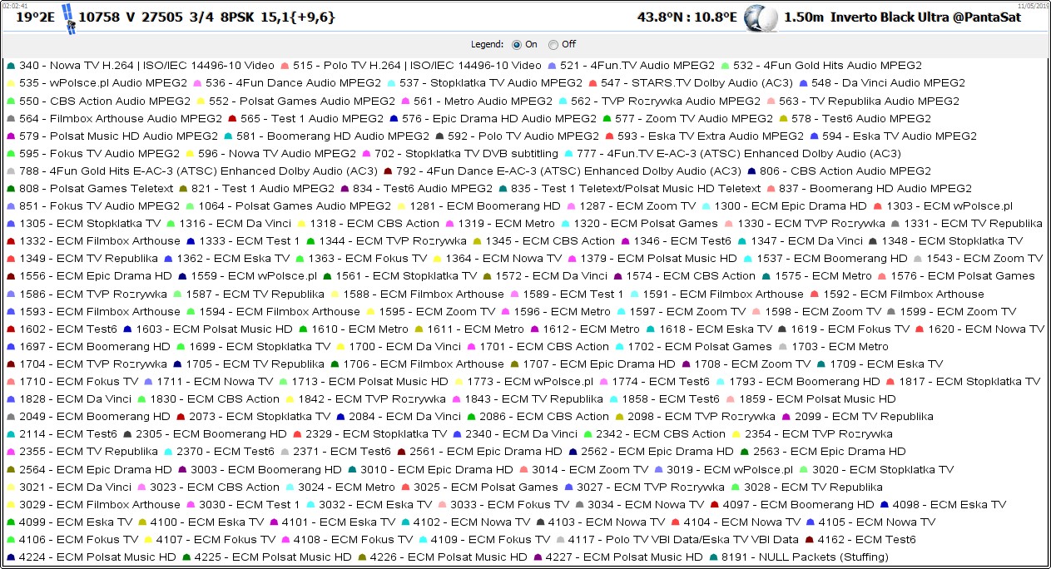This screenshot has height=569, width=1051.
Task: Click color dot of 340 - Nowa TV H.264
Action: [x=11, y=66]
